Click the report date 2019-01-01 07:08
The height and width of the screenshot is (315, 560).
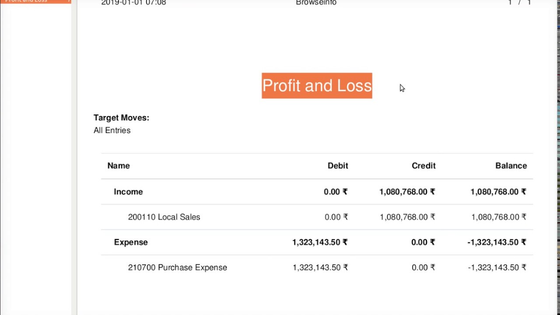click(x=133, y=3)
